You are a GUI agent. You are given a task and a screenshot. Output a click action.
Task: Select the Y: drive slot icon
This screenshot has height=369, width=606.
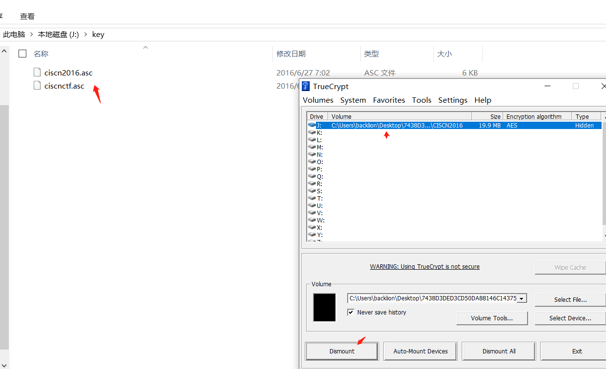[x=312, y=235]
